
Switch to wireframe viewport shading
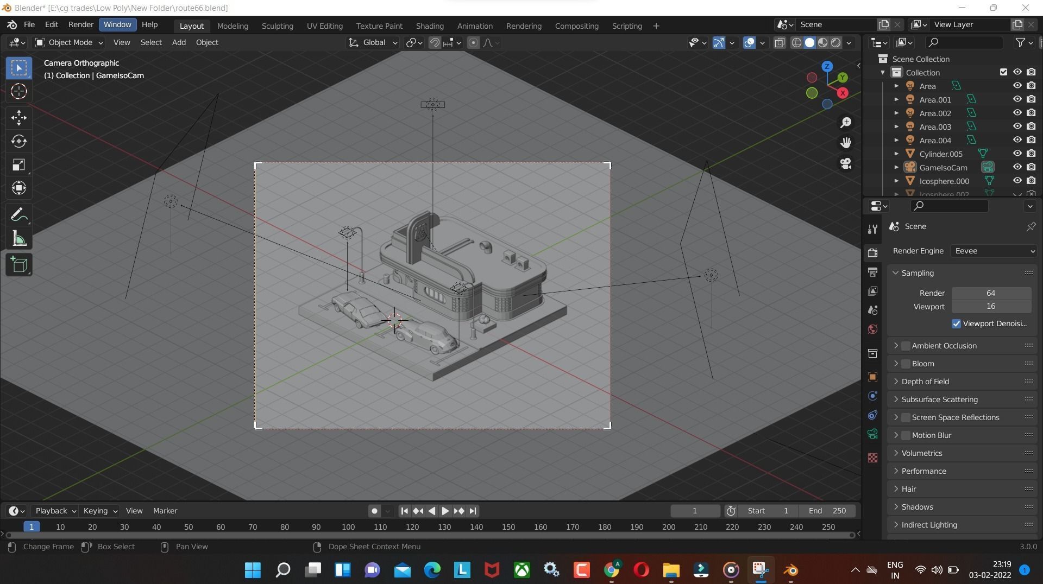click(x=796, y=43)
